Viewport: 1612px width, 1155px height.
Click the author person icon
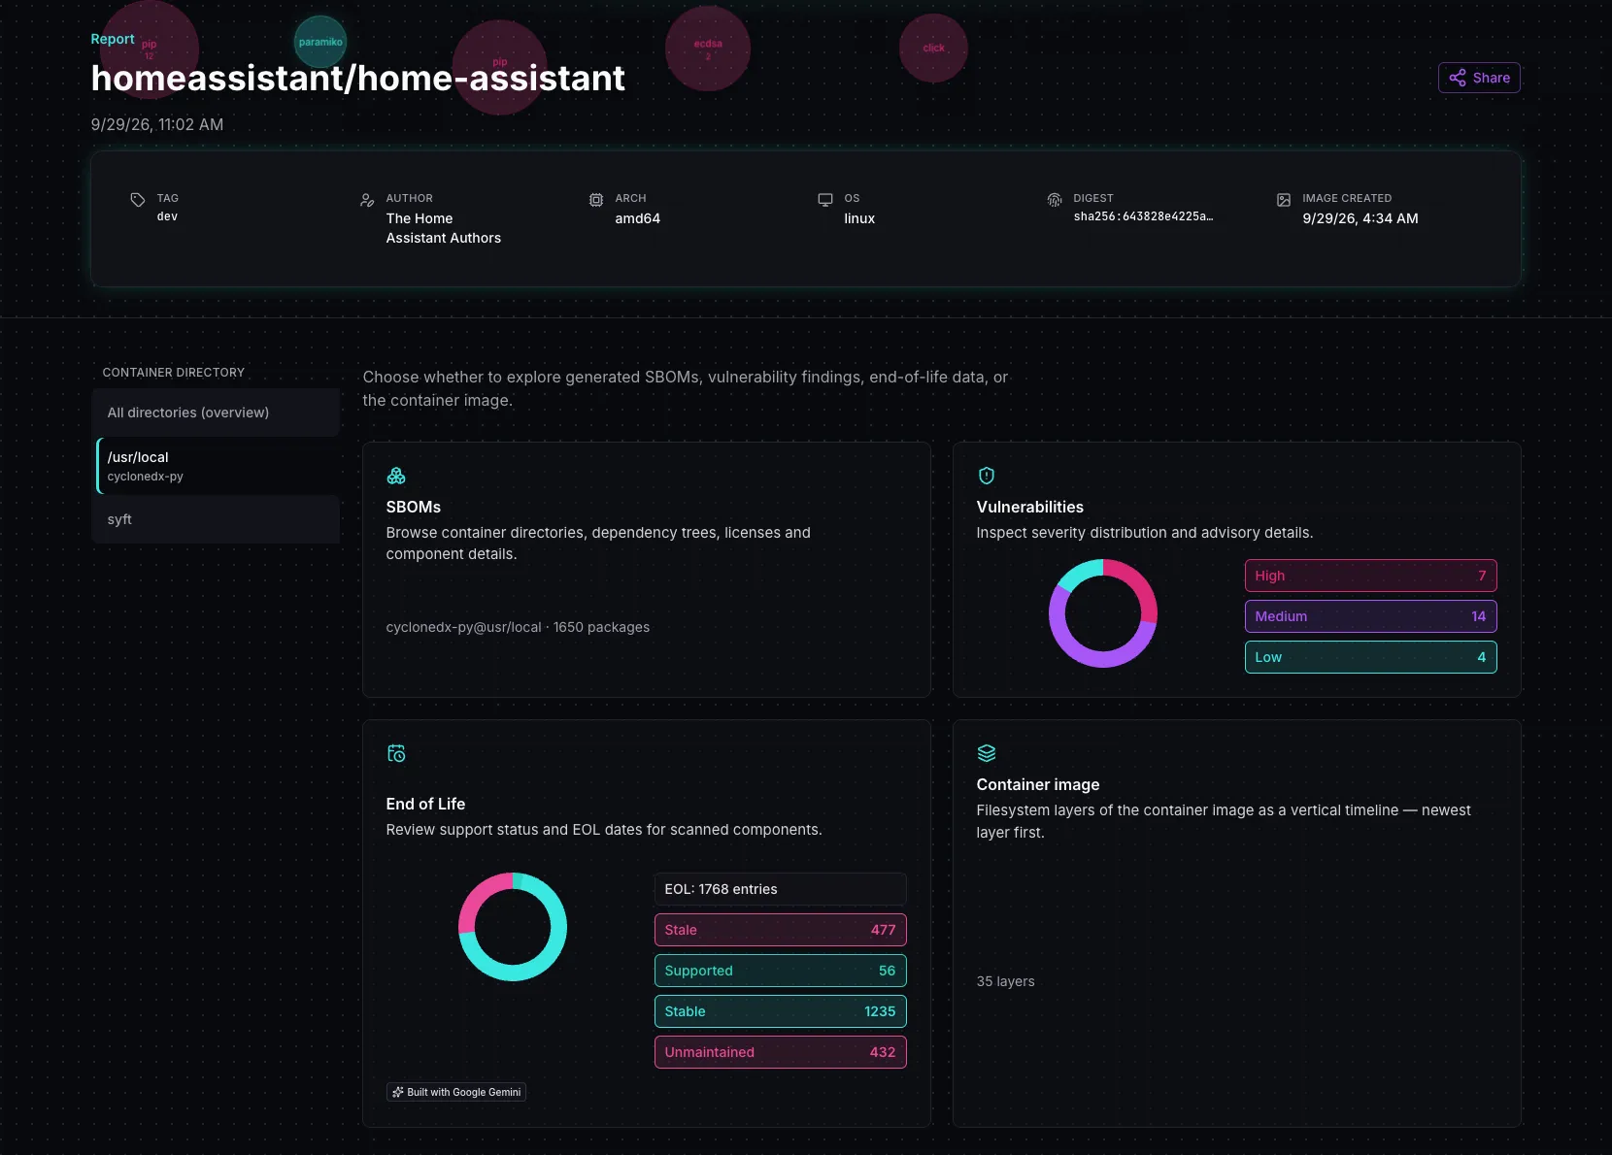[x=367, y=200]
